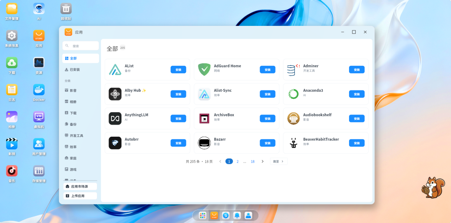Launch the AI robot desktop icon
The image size is (451, 223).
pos(39,9)
